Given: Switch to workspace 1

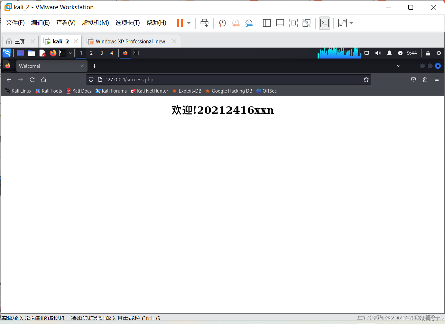Looking at the screenshot, I should tap(81, 53).
